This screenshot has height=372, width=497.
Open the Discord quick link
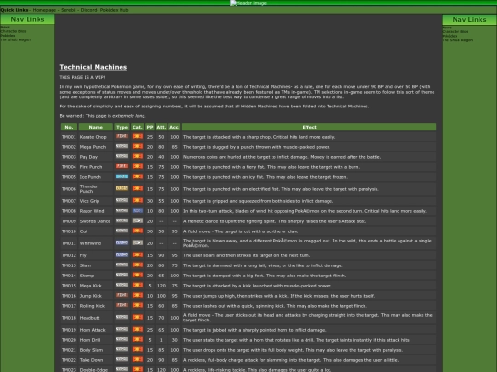[x=88, y=10]
